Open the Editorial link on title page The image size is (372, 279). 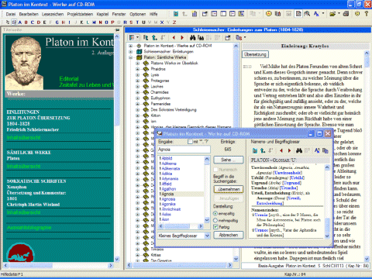point(69,78)
